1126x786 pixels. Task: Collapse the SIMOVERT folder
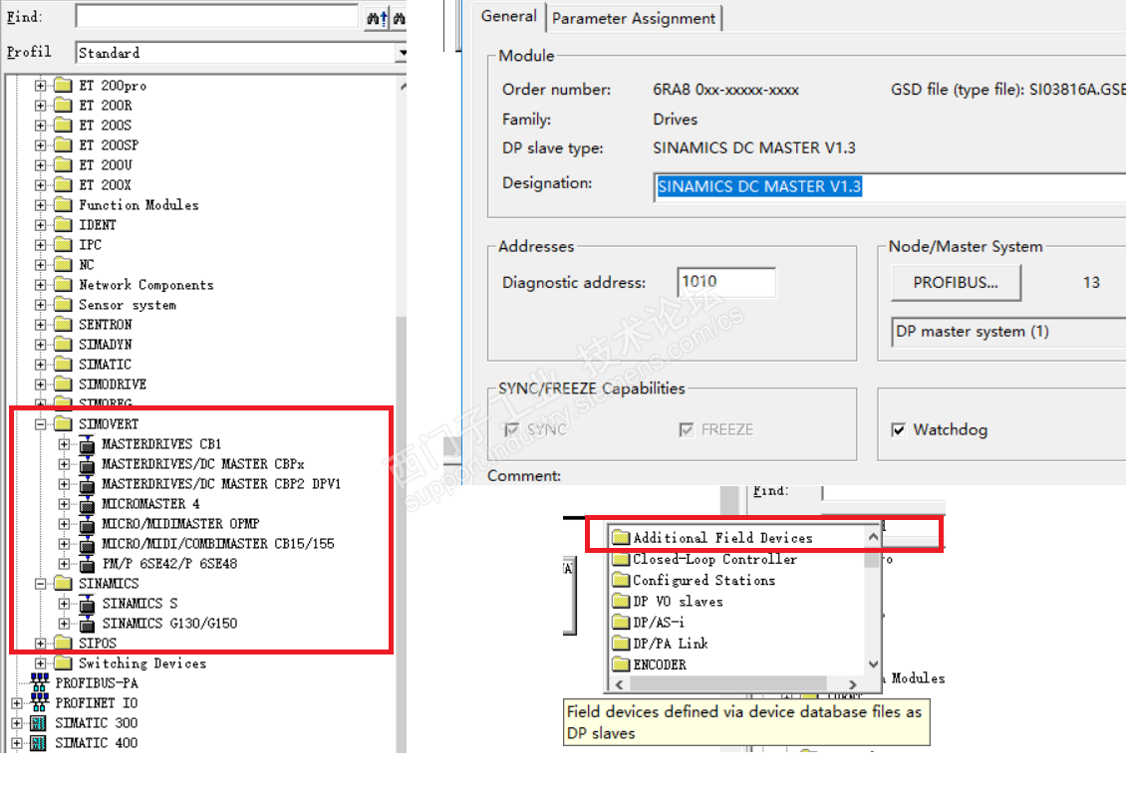tap(40, 424)
